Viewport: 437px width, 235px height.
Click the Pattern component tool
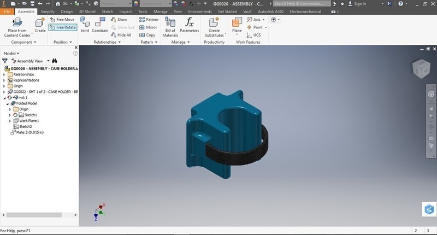[x=148, y=20]
